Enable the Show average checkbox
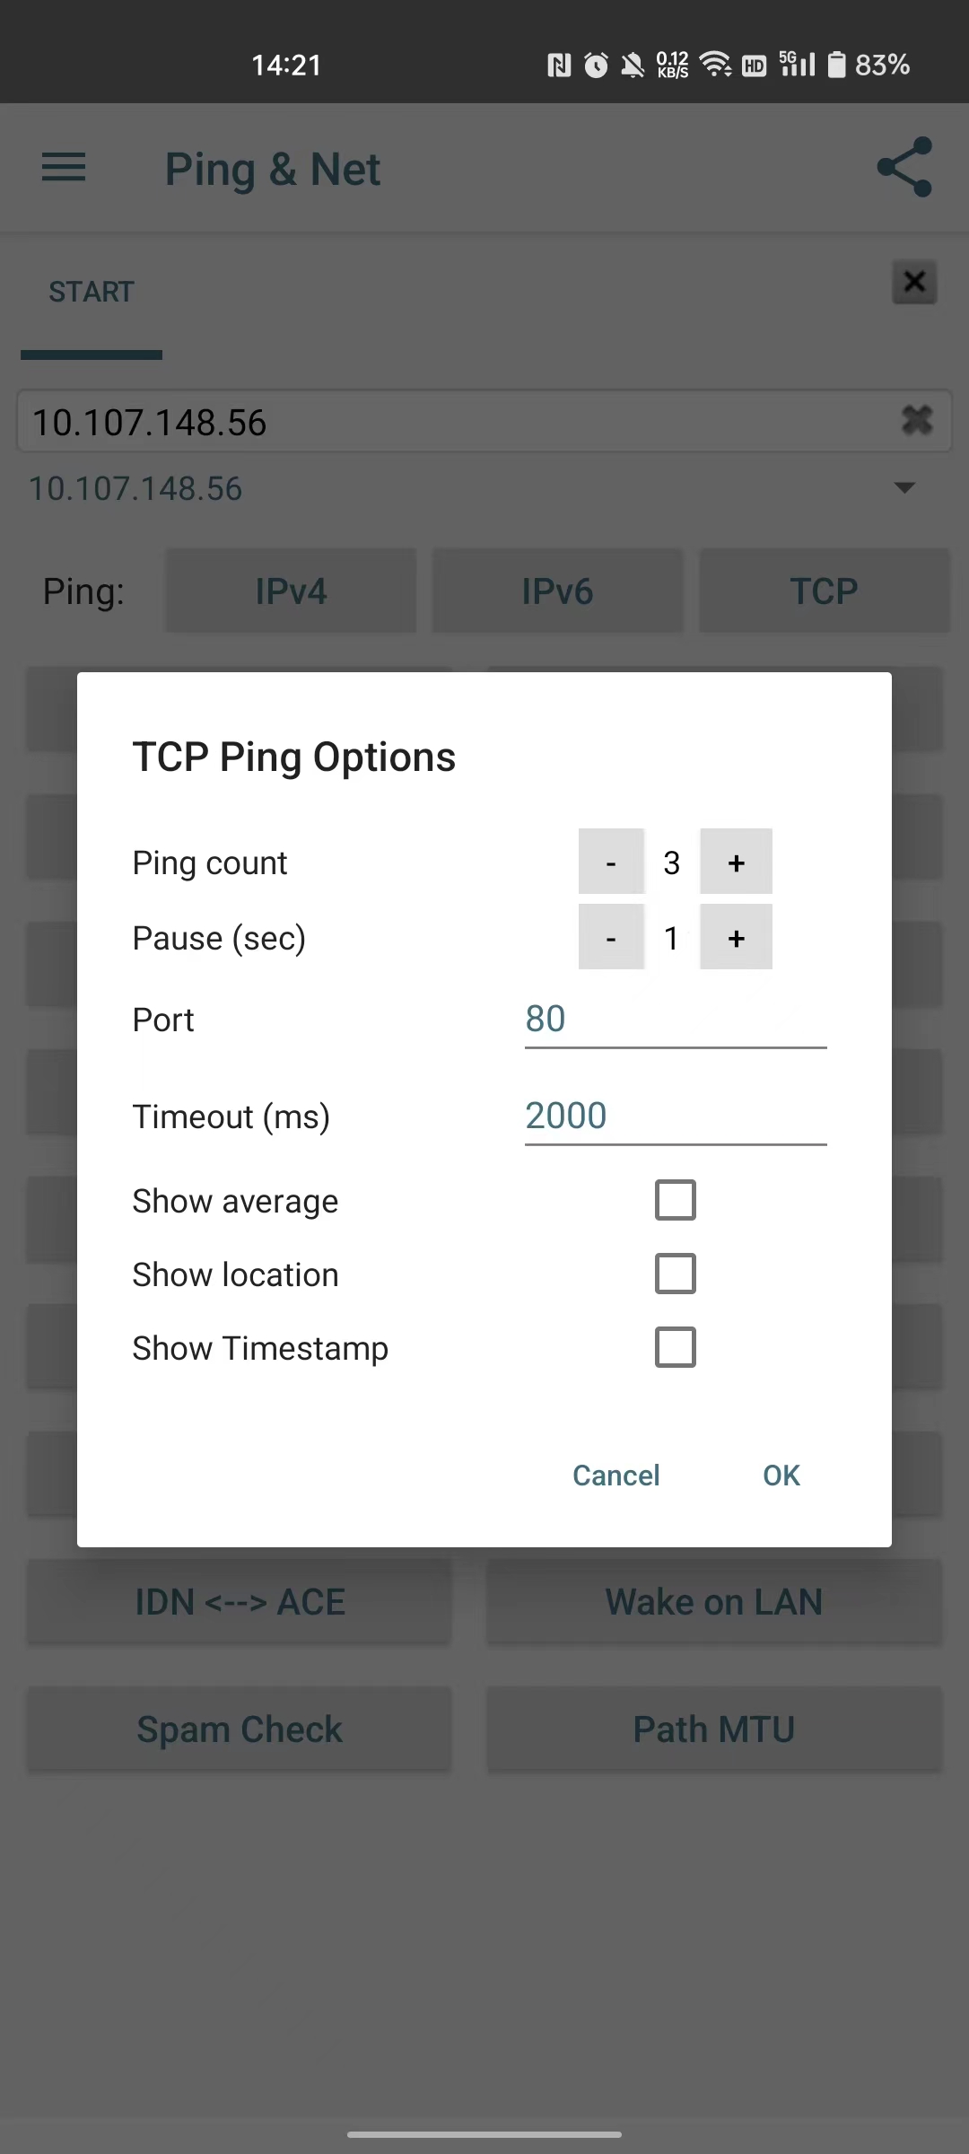 pos(675,1200)
